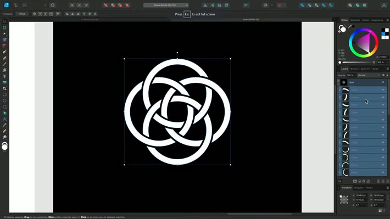
Task: Select the Knot layer row
Action: (363, 82)
